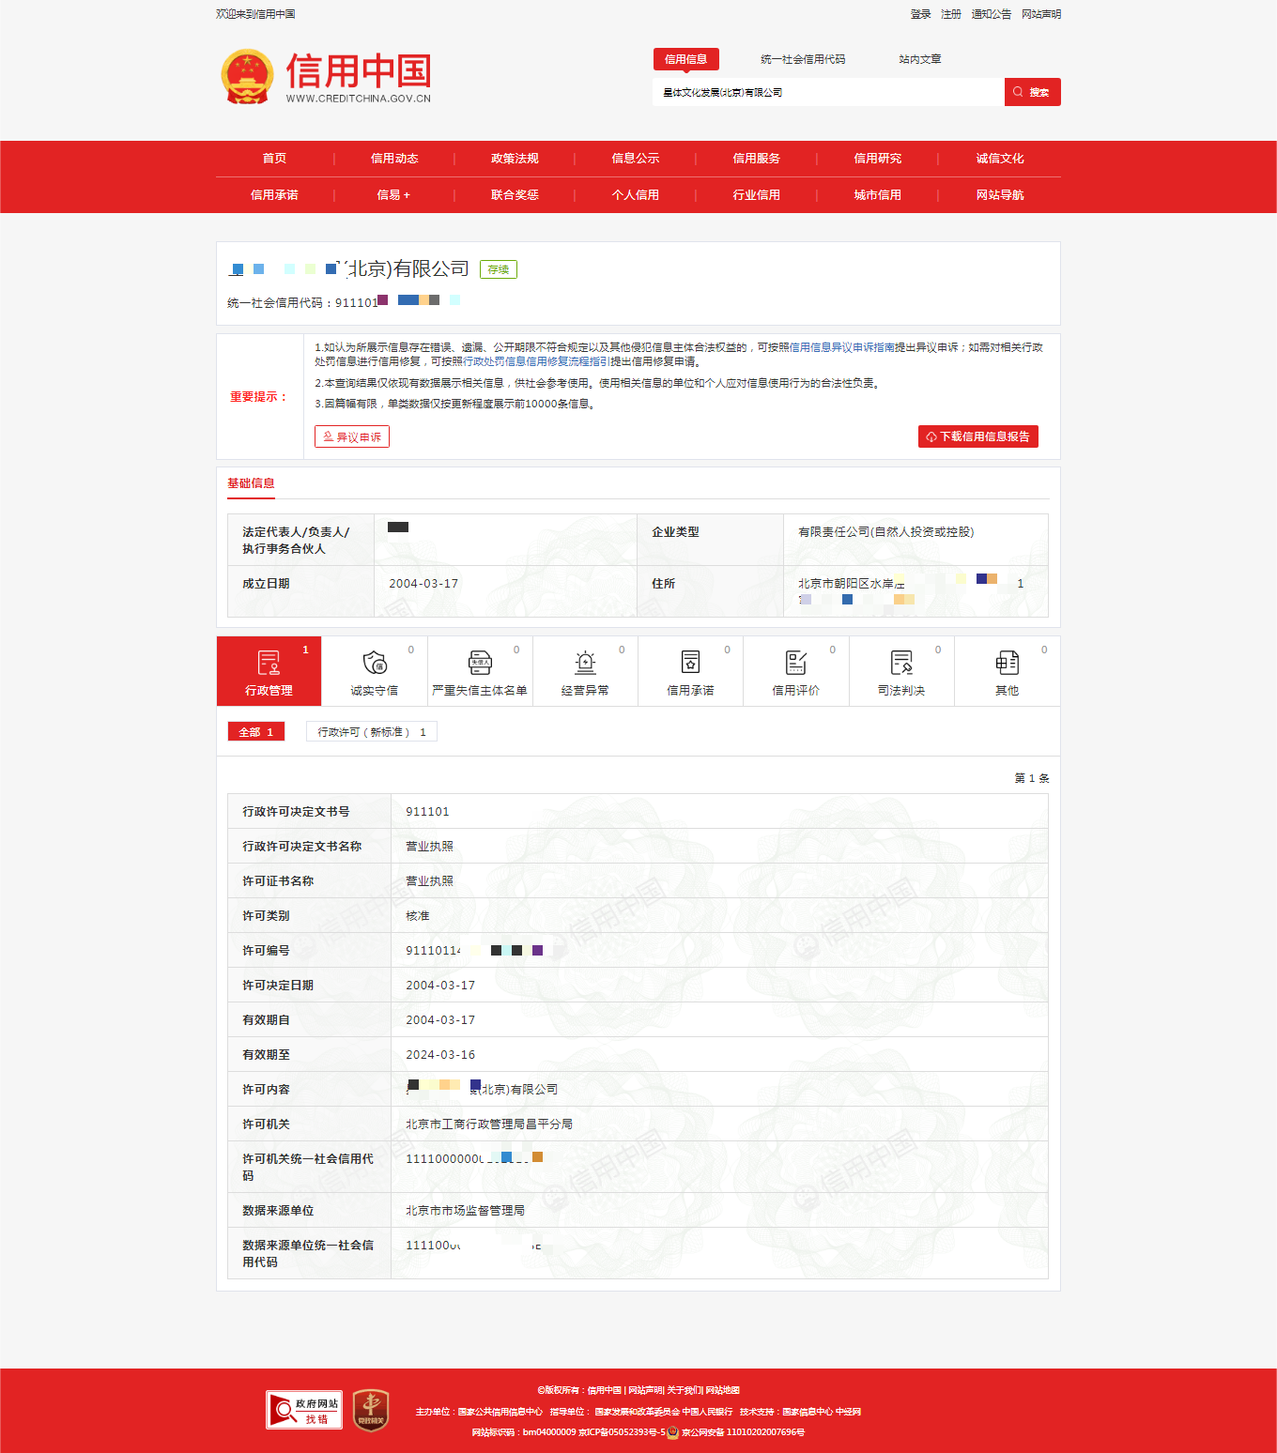Select the 诚实守信 shield icon
1277x1453 pixels.
(x=375, y=663)
